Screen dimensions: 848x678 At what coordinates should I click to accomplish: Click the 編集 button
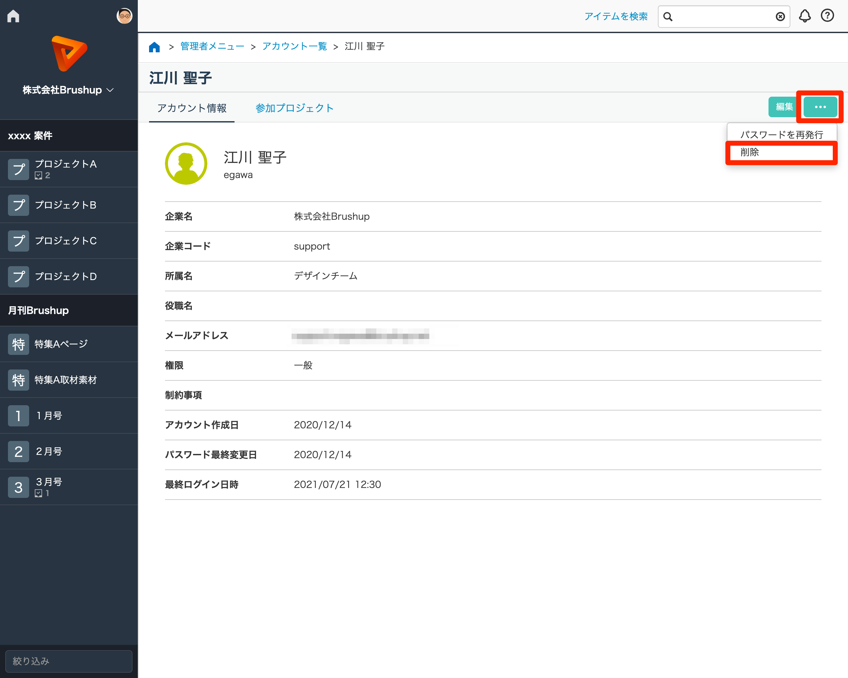(784, 107)
